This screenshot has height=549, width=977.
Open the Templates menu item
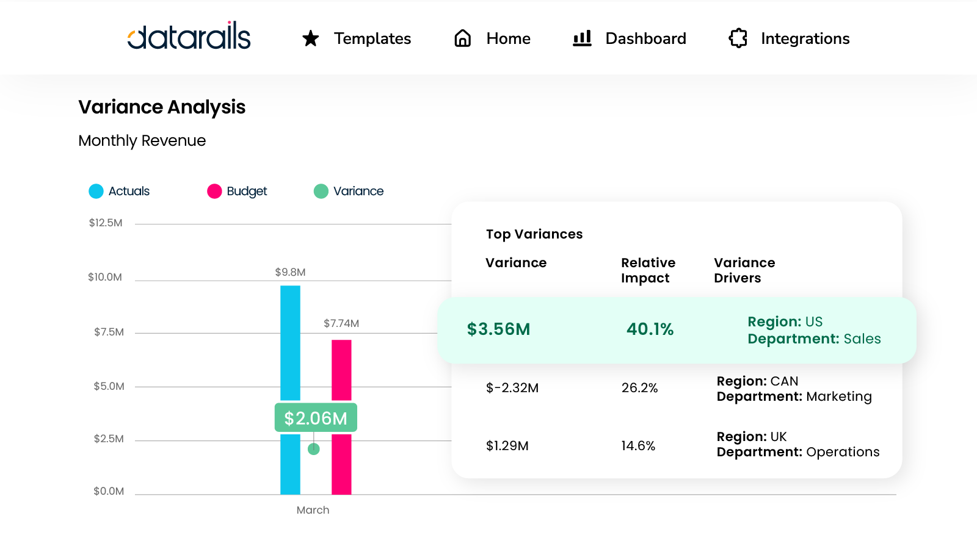372,38
